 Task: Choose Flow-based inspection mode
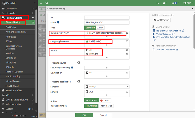click(x=91, y=106)
